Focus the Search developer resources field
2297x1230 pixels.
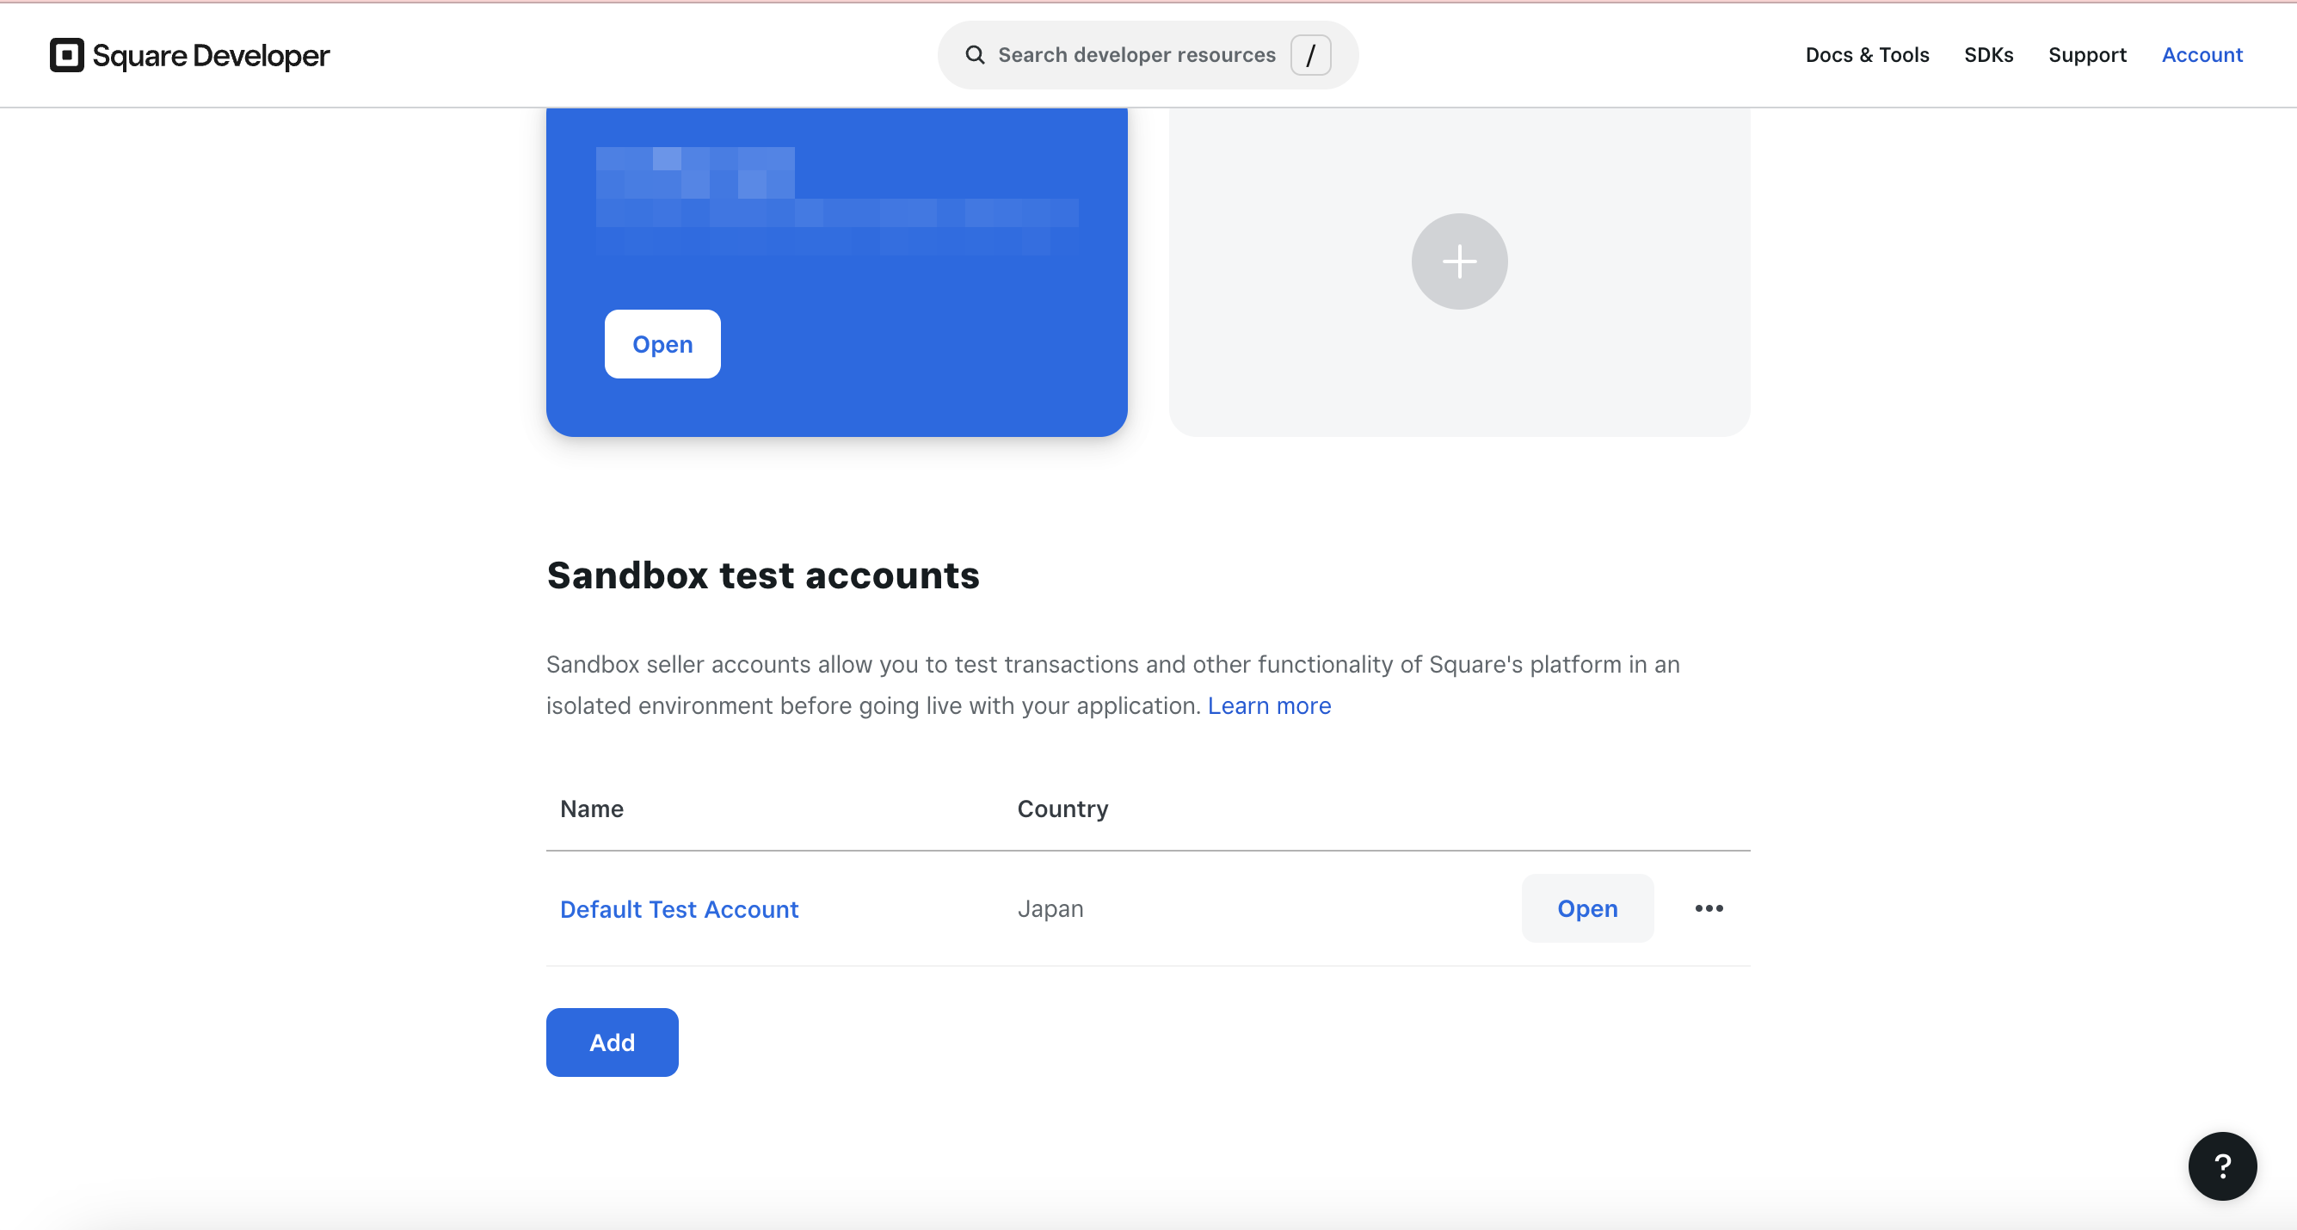1148,55
